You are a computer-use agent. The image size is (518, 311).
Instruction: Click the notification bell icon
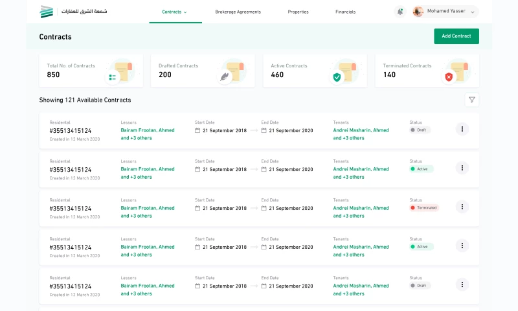pyautogui.click(x=400, y=12)
